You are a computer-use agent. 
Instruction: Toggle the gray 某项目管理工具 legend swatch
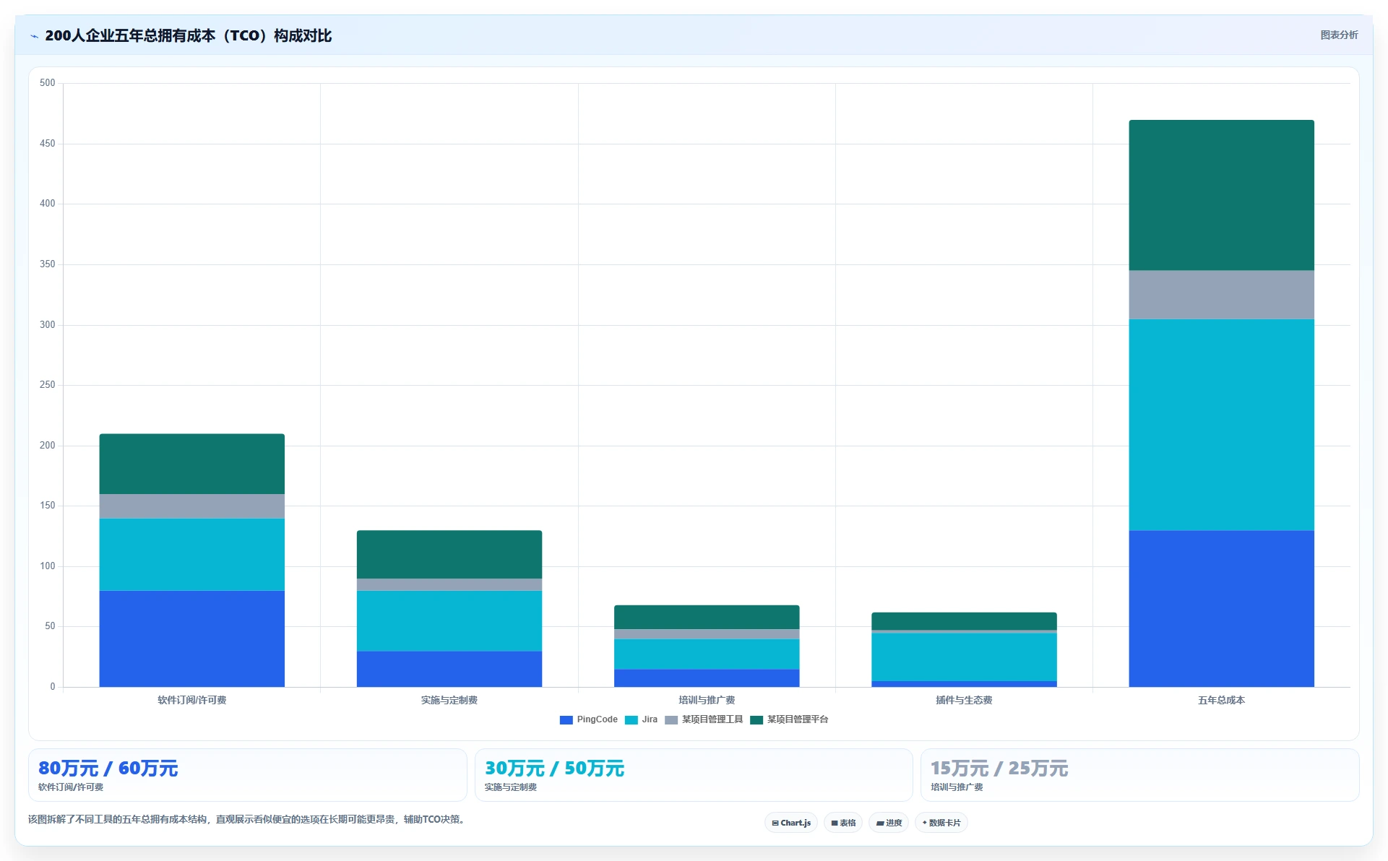(671, 720)
